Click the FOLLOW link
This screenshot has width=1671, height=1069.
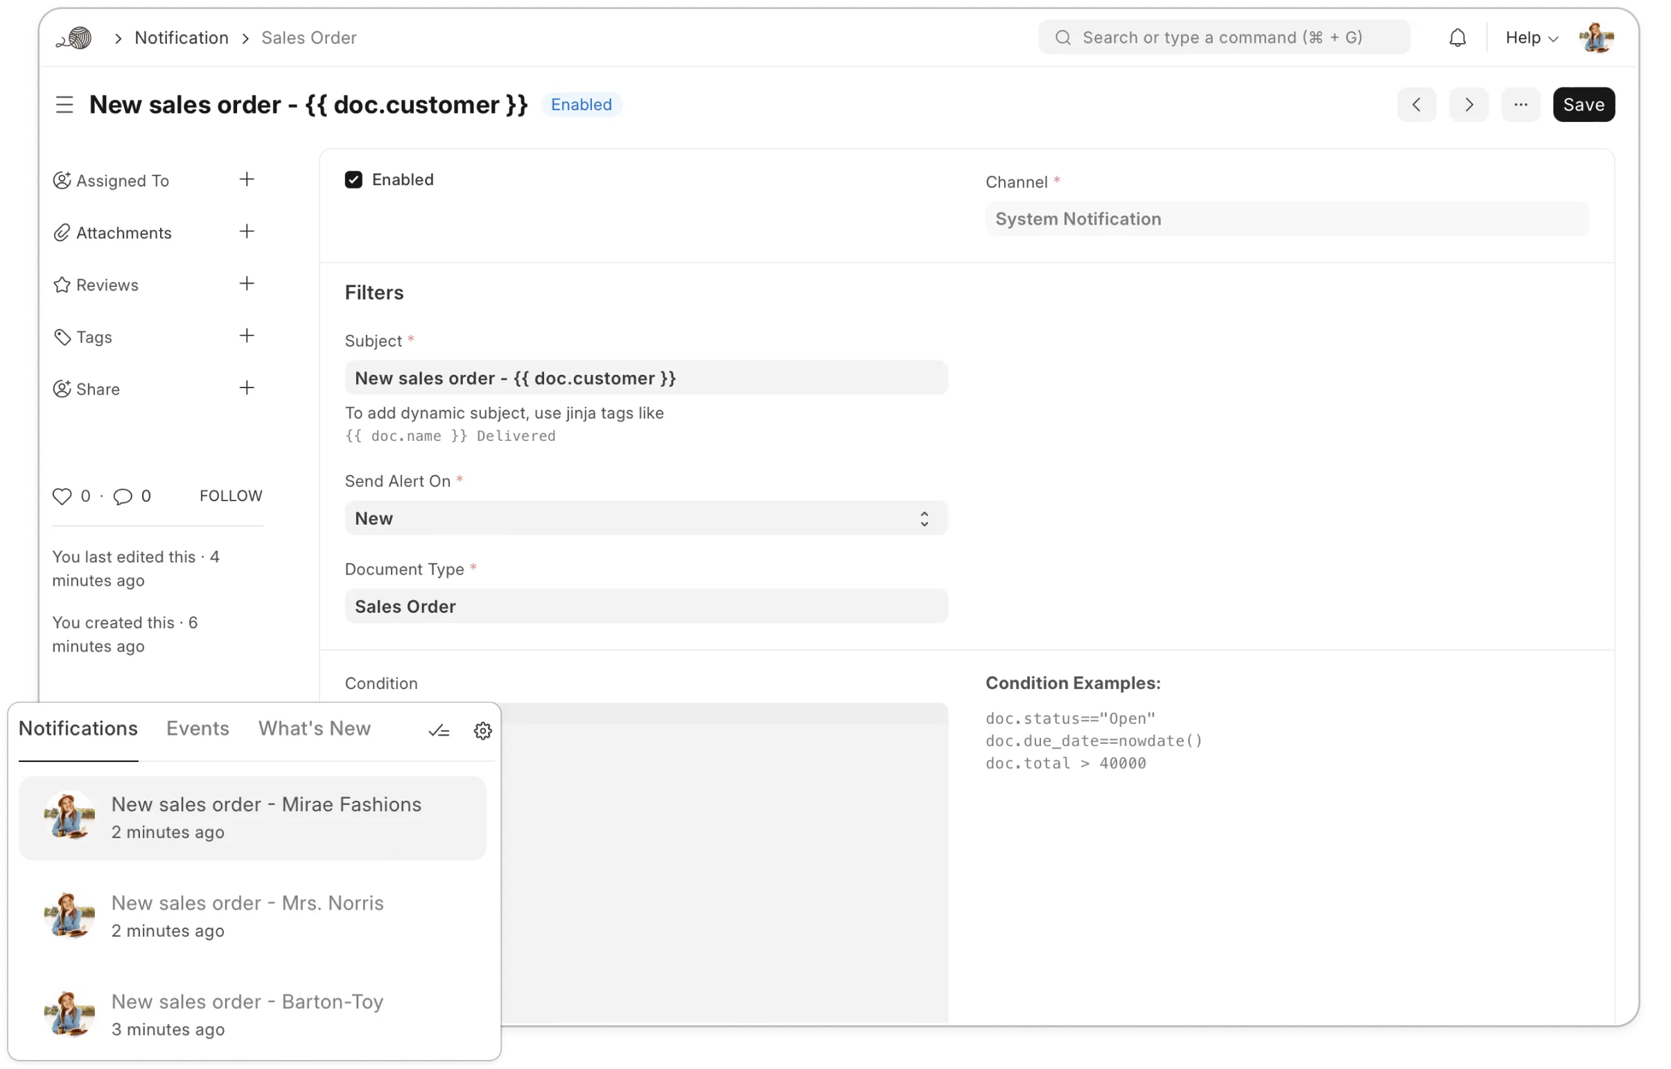click(230, 496)
